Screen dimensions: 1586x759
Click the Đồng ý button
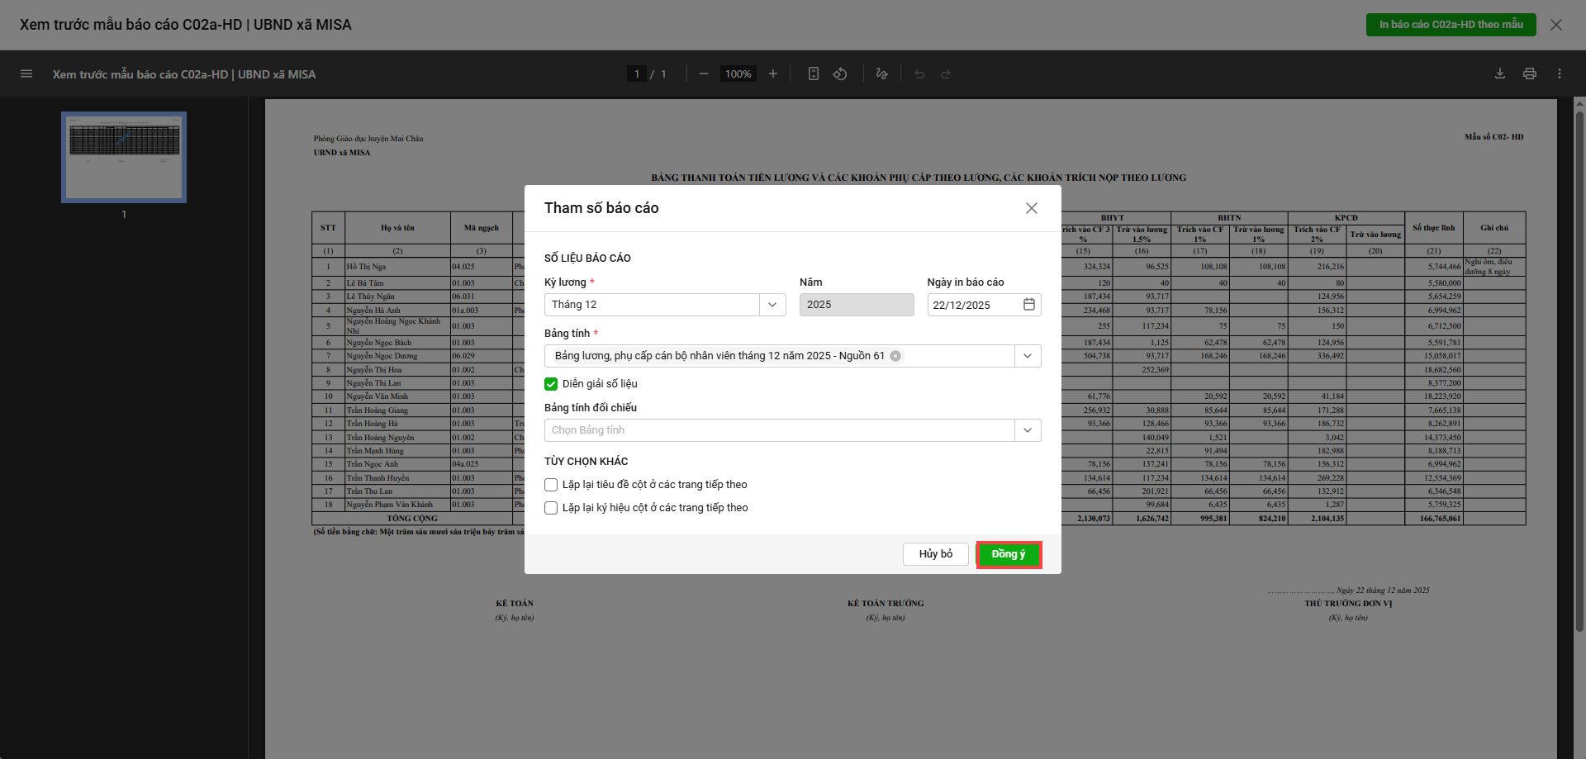click(x=1008, y=554)
